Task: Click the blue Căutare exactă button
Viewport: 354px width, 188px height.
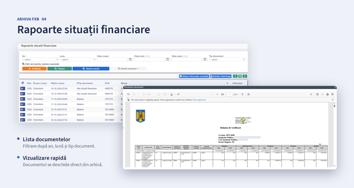Action: pyautogui.click(x=91, y=69)
